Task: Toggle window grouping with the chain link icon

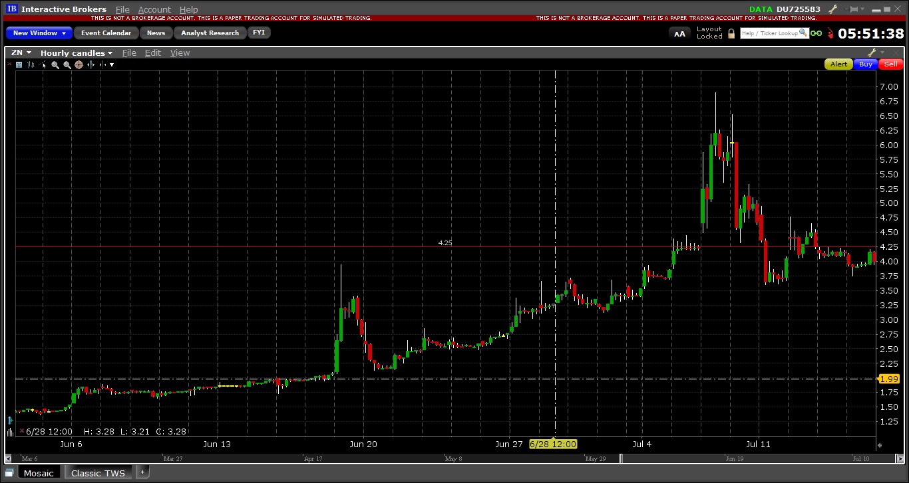Action: point(816,33)
